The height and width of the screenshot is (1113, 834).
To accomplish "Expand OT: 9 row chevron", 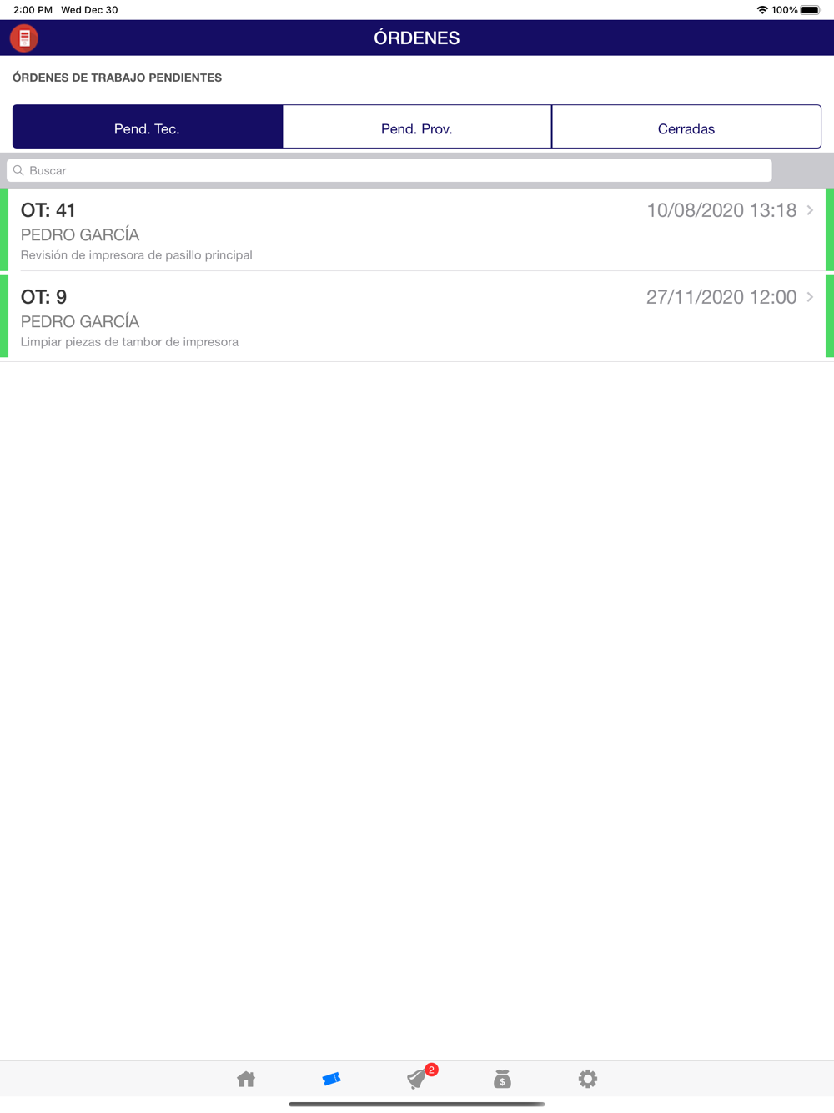I will click(810, 297).
